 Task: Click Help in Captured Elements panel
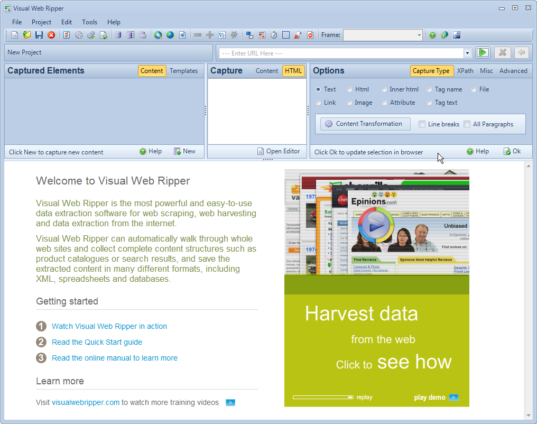[x=151, y=151]
